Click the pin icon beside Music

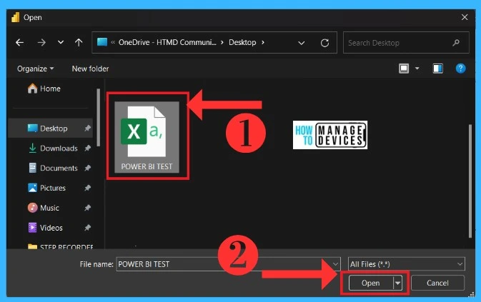tap(87, 208)
